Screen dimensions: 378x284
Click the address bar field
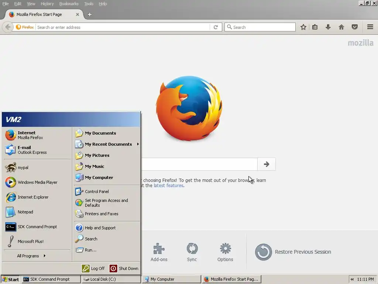coord(123,27)
